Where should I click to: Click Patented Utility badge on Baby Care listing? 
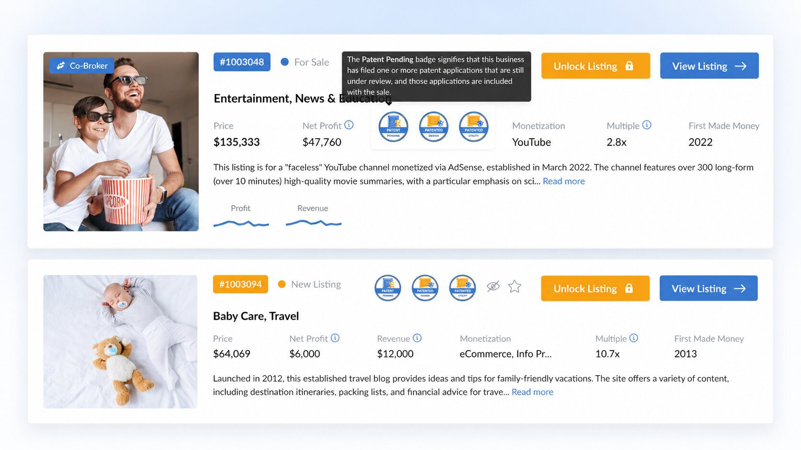pyautogui.click(x=463, y=288)
